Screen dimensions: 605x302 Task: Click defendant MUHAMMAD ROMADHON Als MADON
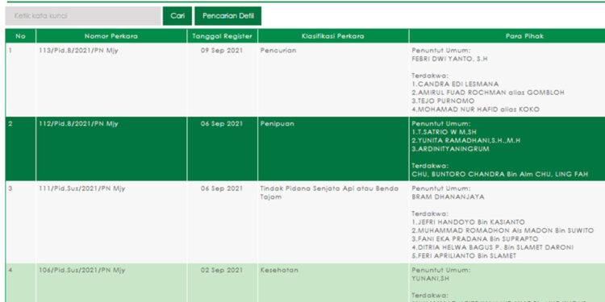coord(503,231)
